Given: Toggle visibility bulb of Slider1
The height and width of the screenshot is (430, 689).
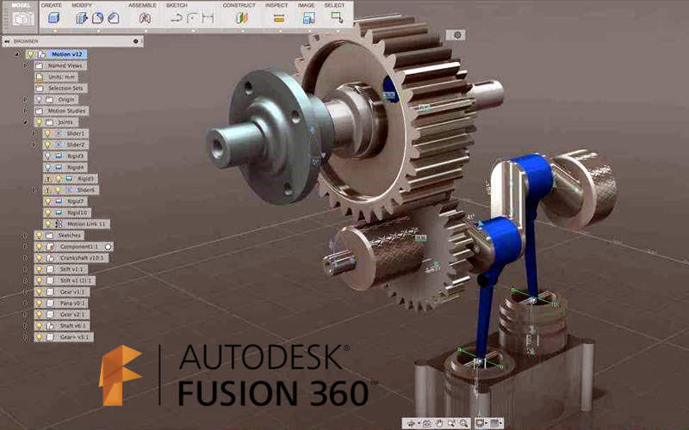Looking at the screenshot, I should 48,133.
